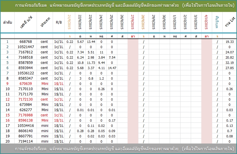Select the R/B column header
Image resolution: width=237 pixels, height=154 pixels.
tap(59, 22)
